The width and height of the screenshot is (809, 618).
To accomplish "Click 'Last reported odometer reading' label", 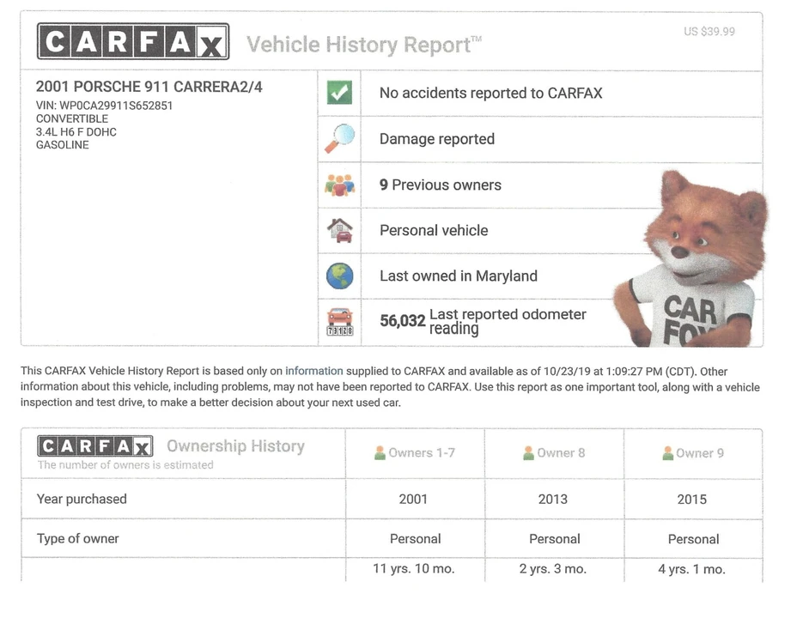I will tap(508, 321).
